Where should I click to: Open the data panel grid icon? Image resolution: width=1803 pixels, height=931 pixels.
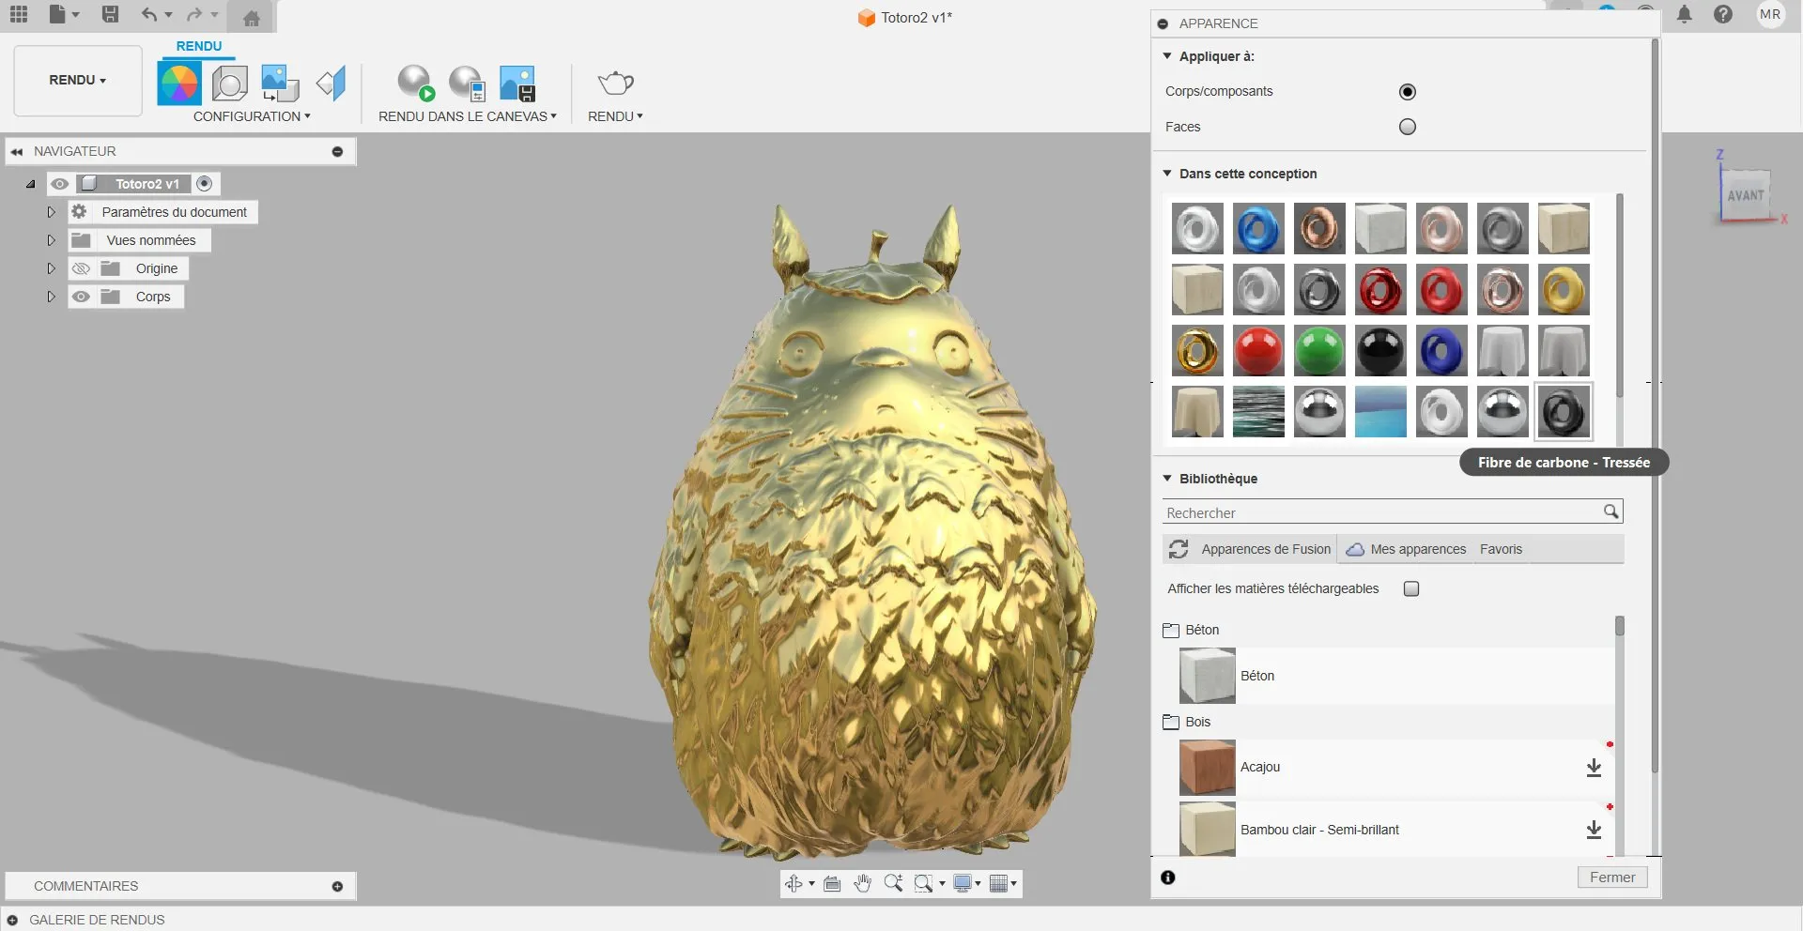point(19,14)
